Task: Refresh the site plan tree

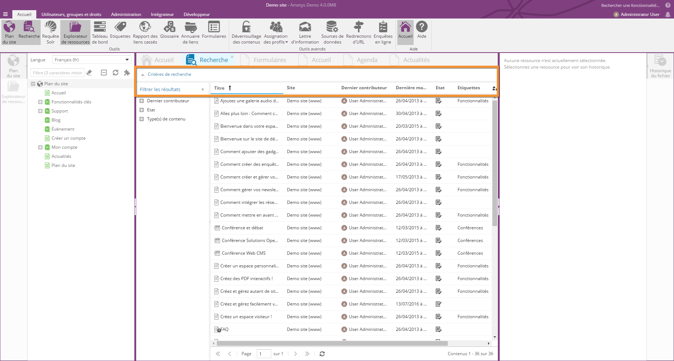Action: pyautogui.click(x=115, y=73)
